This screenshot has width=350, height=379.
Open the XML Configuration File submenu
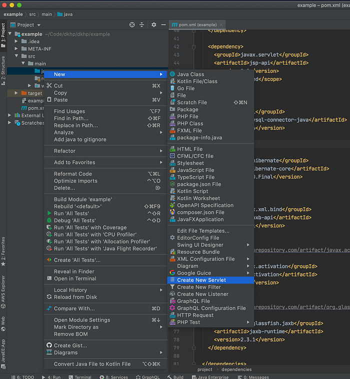210,259
